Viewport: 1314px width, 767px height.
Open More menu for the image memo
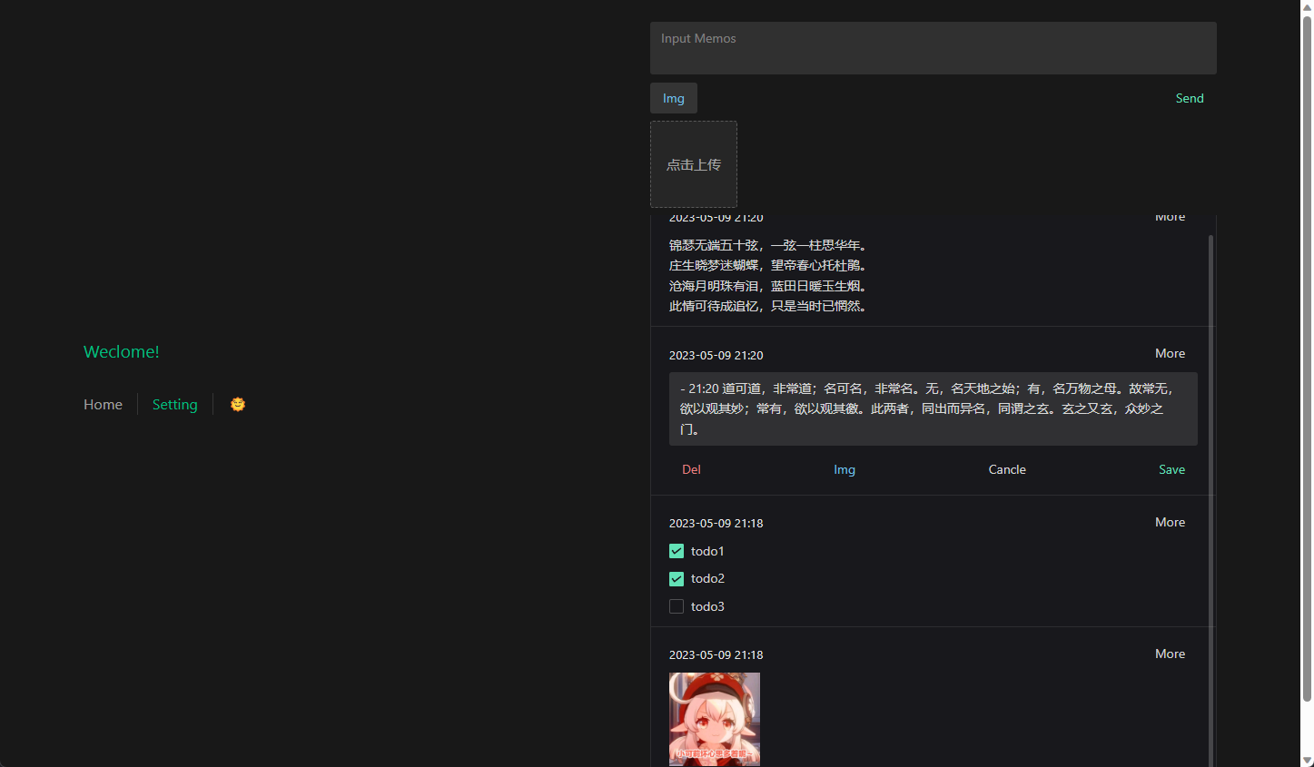1170,654
